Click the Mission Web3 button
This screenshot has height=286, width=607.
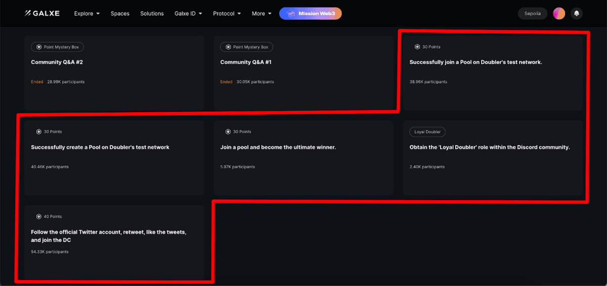311,14
